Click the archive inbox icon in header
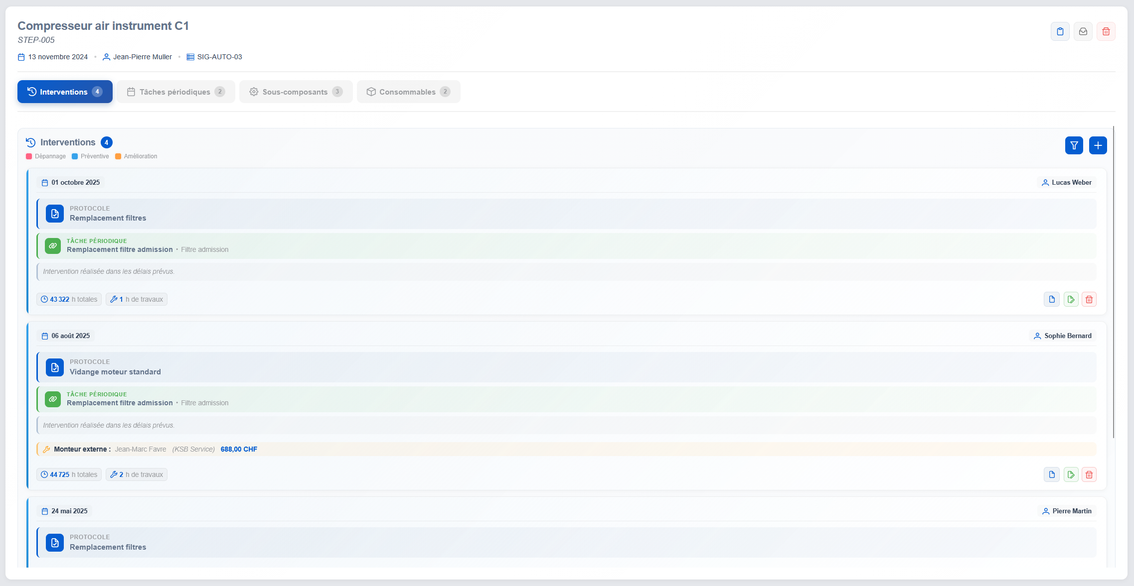This screenshot has width=1134, height=586. tap(1083, 31)
